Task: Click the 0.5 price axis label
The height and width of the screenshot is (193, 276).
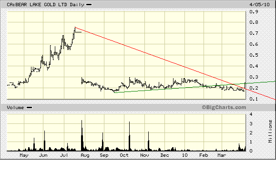Action: [x=254, y=55]
